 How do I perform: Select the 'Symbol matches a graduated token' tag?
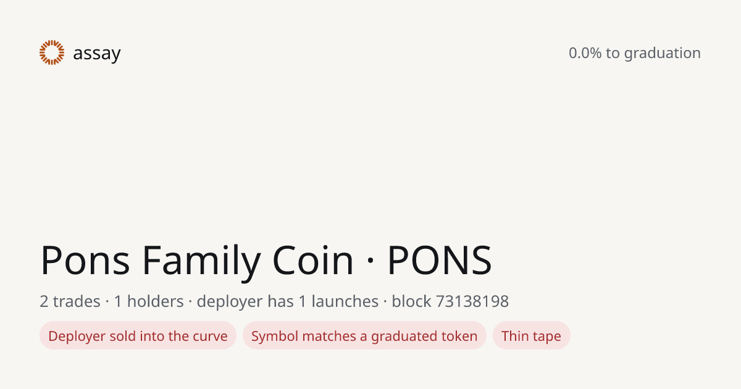coord(364,336)
